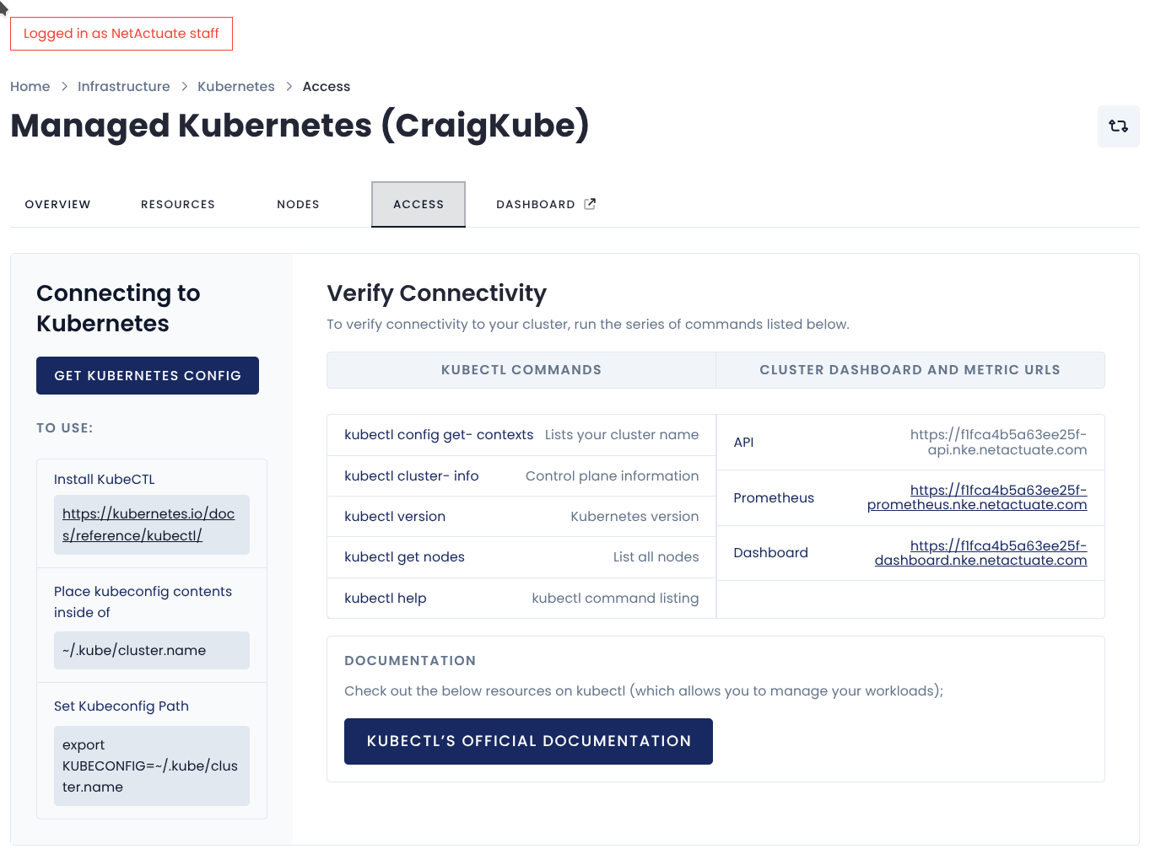Image resolution: width=1150 pixels, height=854 pixels.
Task: Go to the Nodes tab
Action: point(298,204)
